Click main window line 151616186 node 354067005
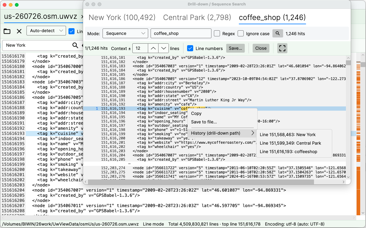Image resolution: width=366 pixels, height=228 pixels. pos(58,97)
